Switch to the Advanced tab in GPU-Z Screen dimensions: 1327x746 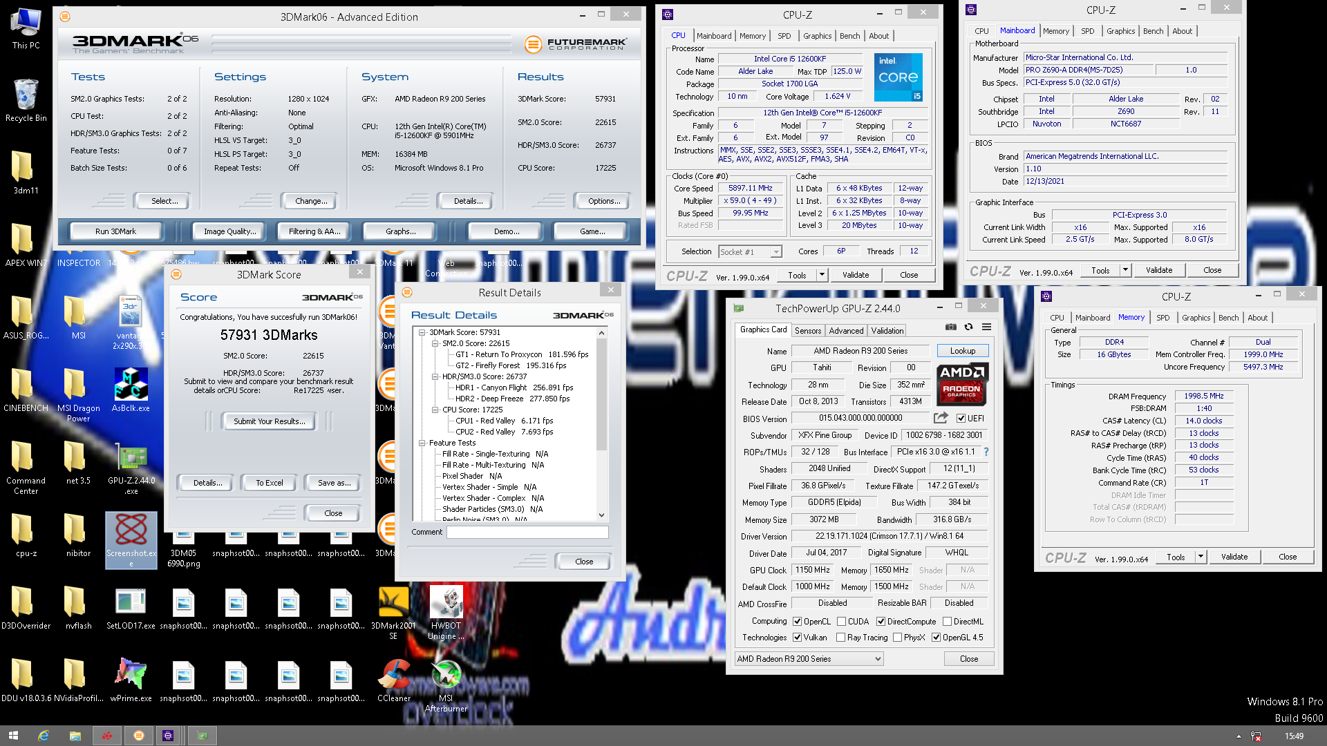[846, 331]
